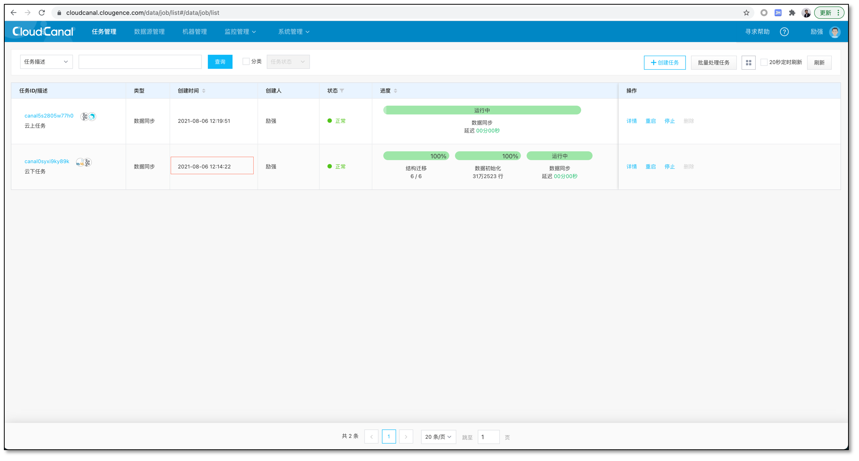Click the 创建任务 button
Screen dimensions: 859x461
coord(665,63)
